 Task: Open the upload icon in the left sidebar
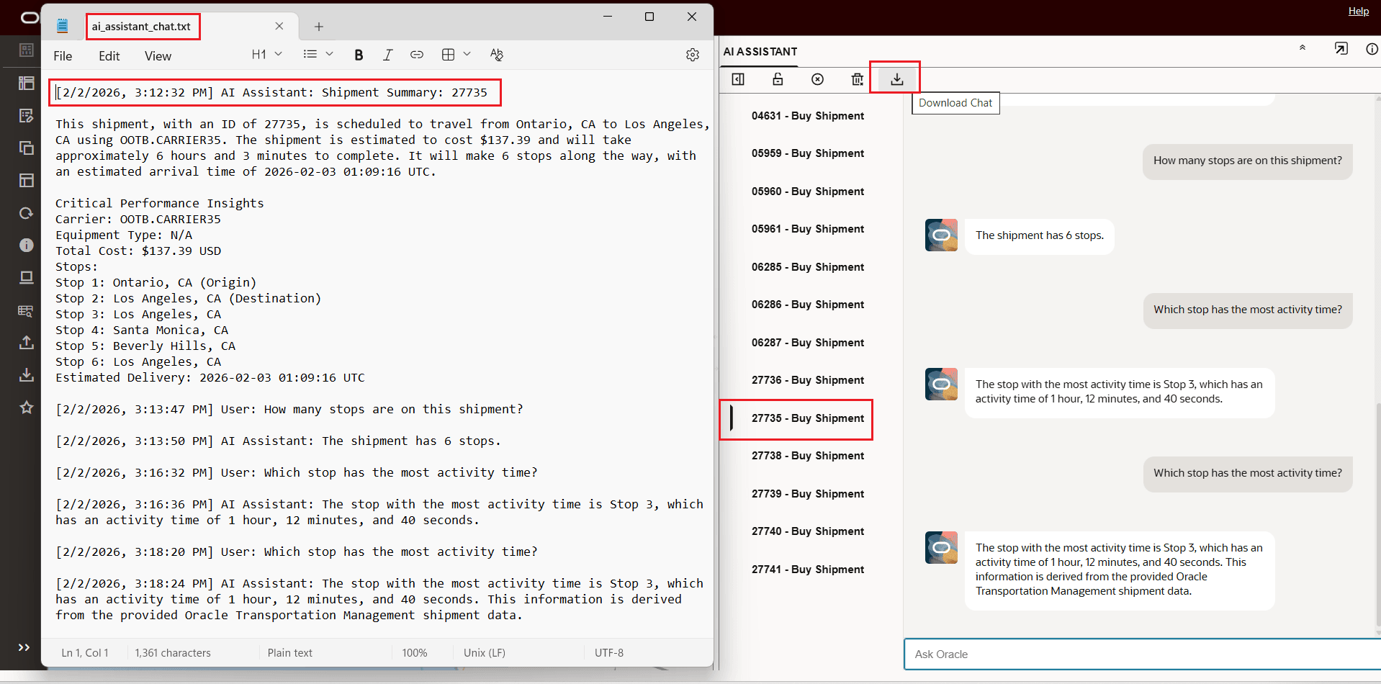tap(26, 343)
